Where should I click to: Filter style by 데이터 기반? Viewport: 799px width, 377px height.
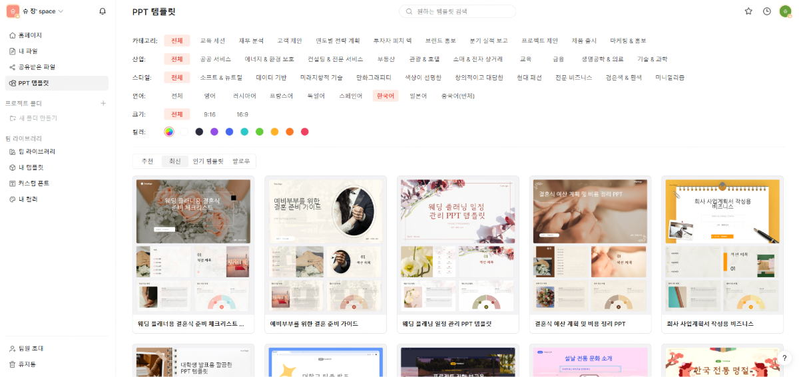click(x=271, y=77)
